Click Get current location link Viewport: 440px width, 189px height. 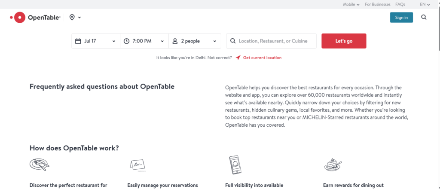click(x=262, y=58)
